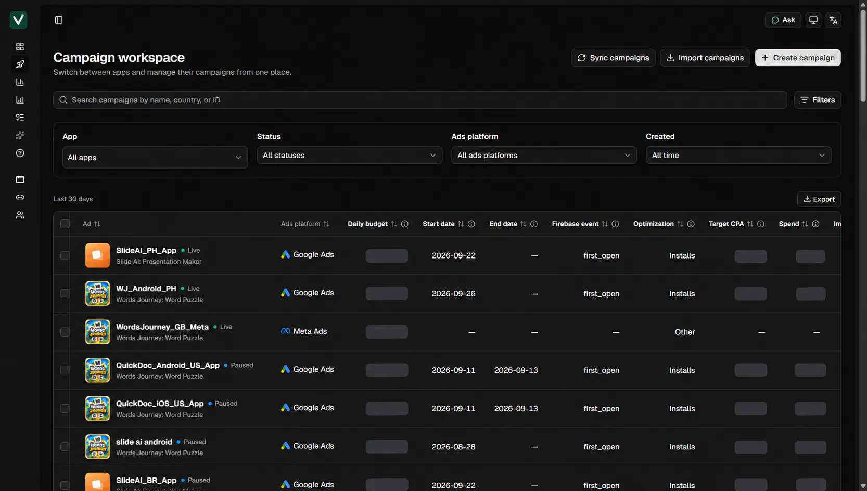
Task: Show info for Target CPA column
Action: click(761, 224)
